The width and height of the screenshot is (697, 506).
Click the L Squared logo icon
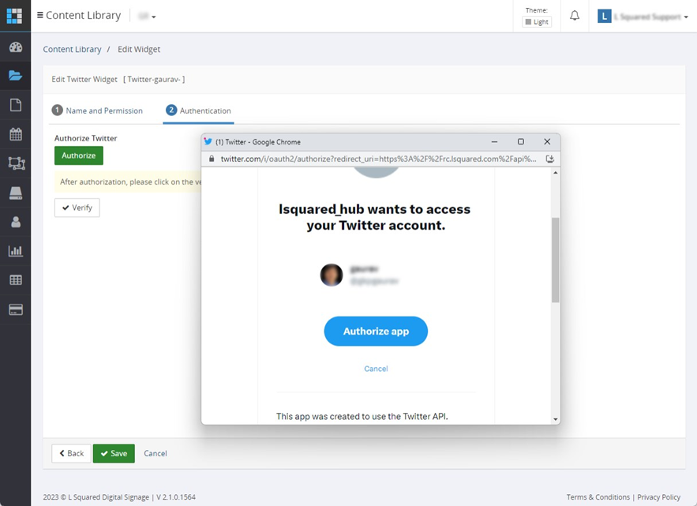click(14, 16)
